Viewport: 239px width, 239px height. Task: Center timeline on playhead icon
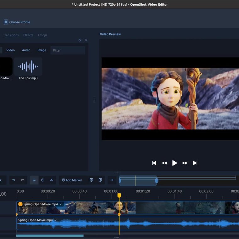point(112,180)
